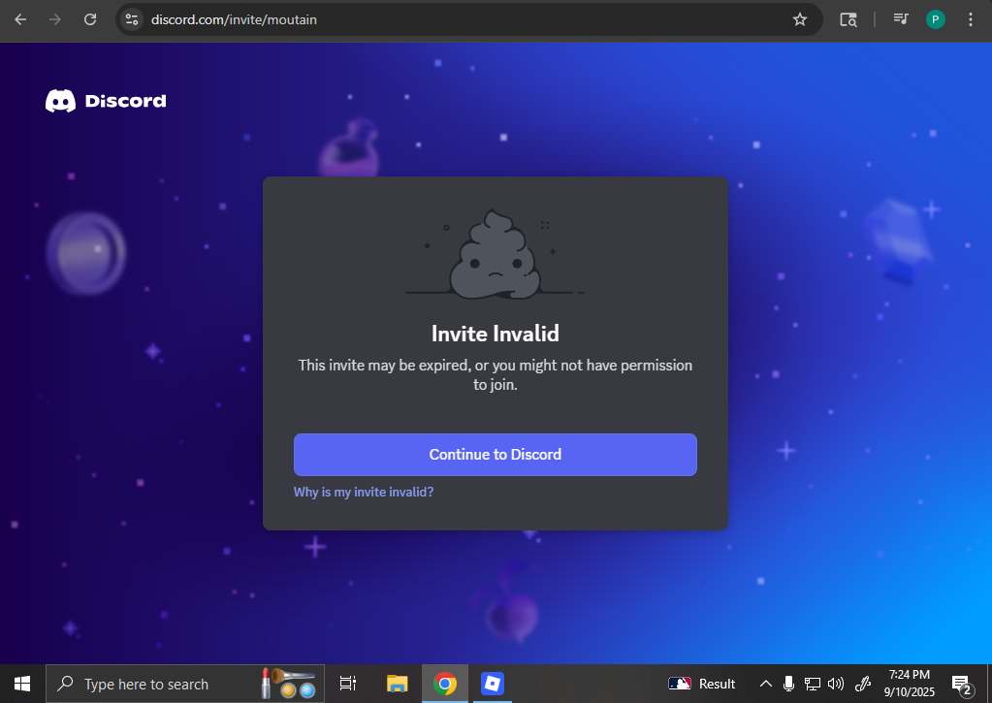
Task: Switch to Chrome in the taskbar
Action: pos(445,684)
